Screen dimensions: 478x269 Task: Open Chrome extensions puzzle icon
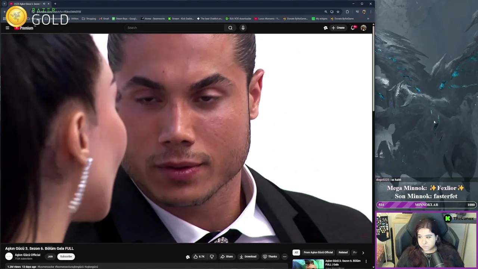pos(347,12)
